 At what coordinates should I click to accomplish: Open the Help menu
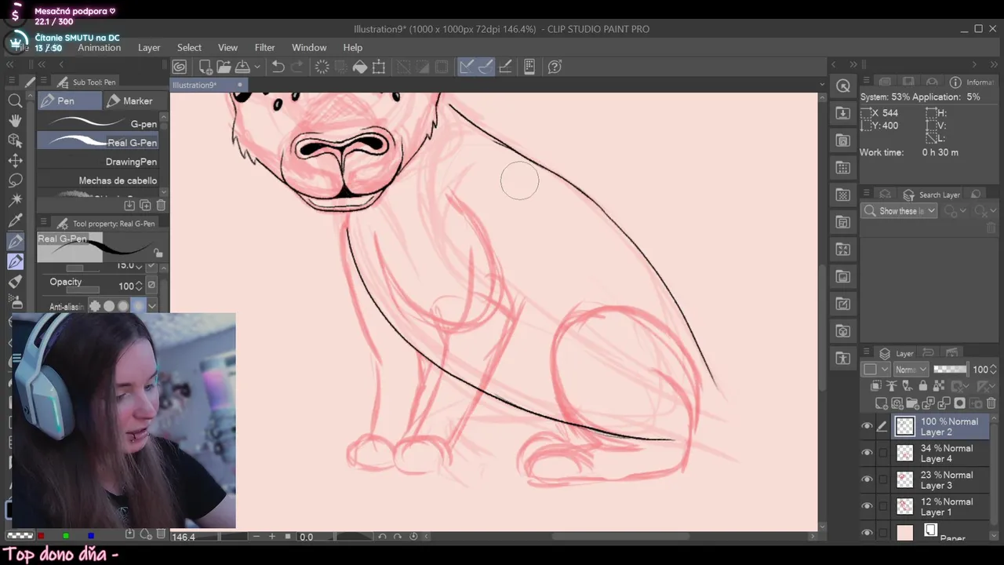click(353, 48)
